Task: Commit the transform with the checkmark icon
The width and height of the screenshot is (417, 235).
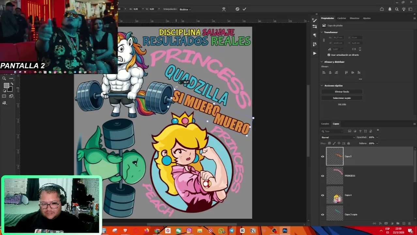Action: (244, 9)
